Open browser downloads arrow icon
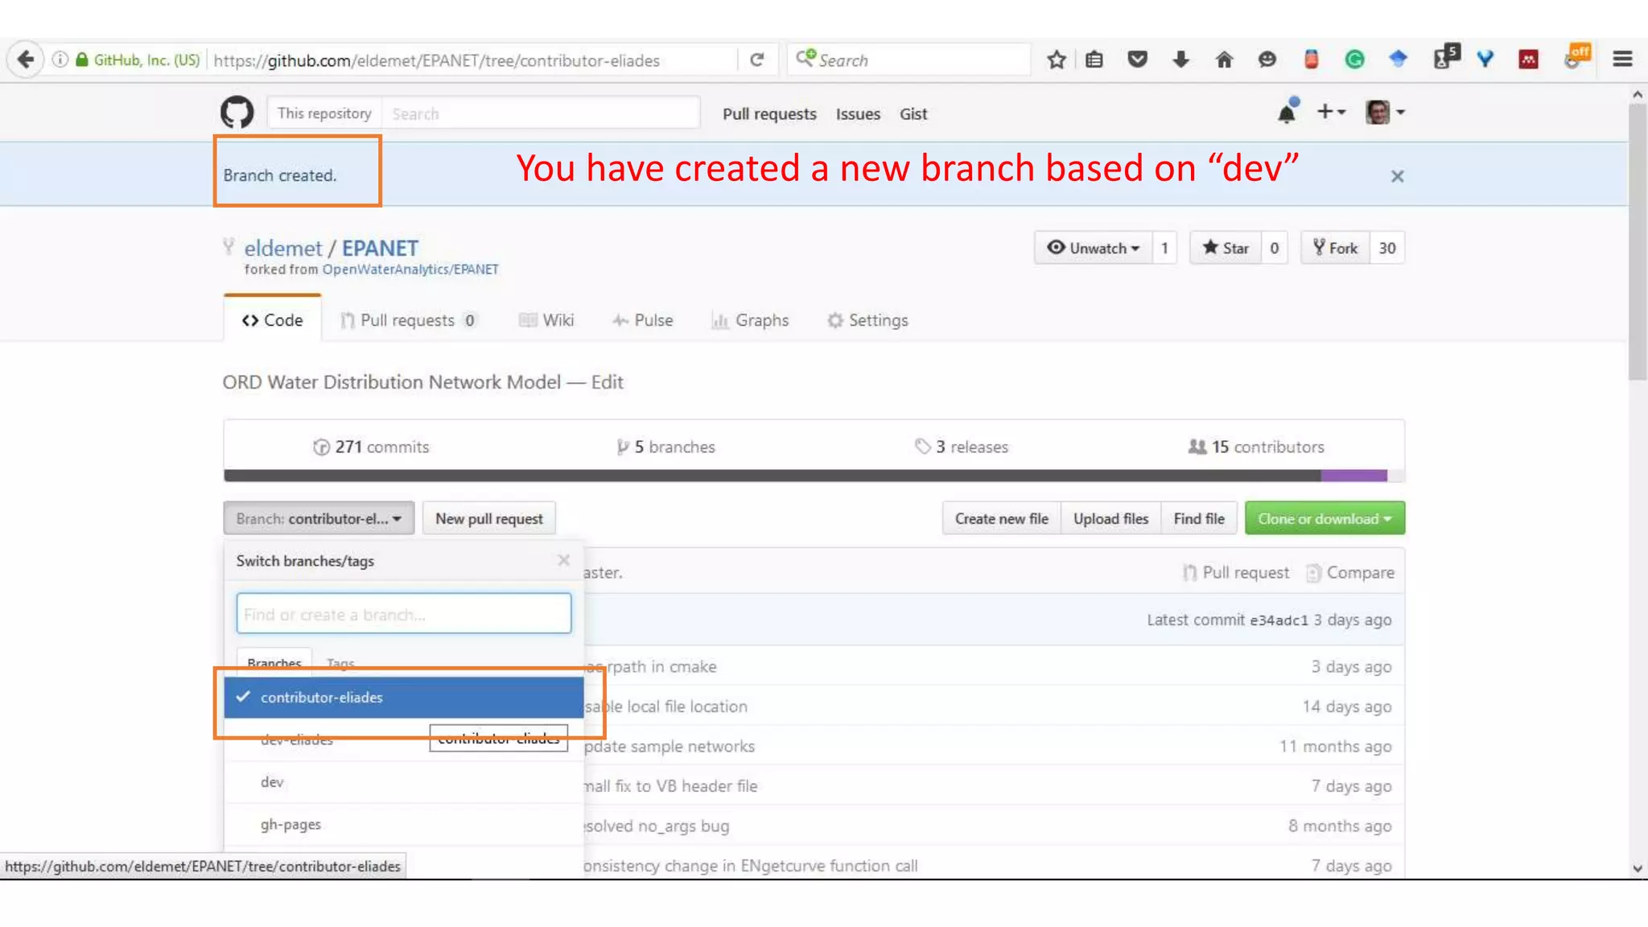The width and height of the screenshot is (1648, 927). (x=1180, y=60)
